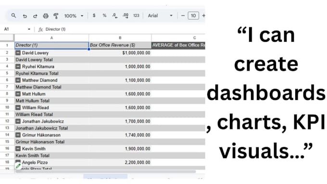Format as currency with dollar icon
The height and width of the screenshot is (184, 327).
point(94,16)
